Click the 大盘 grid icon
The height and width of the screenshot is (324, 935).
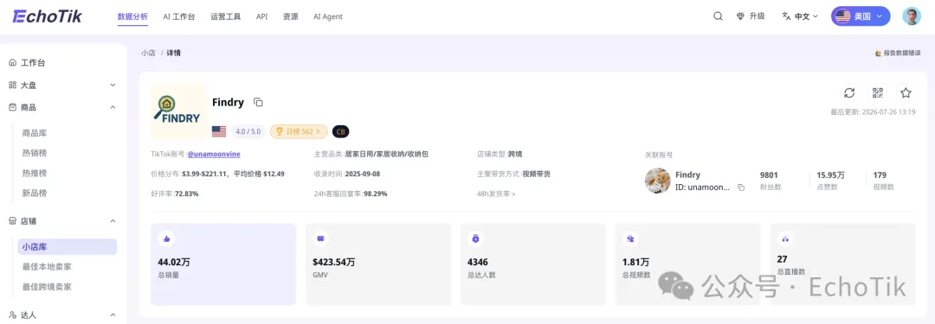(12, 86)
